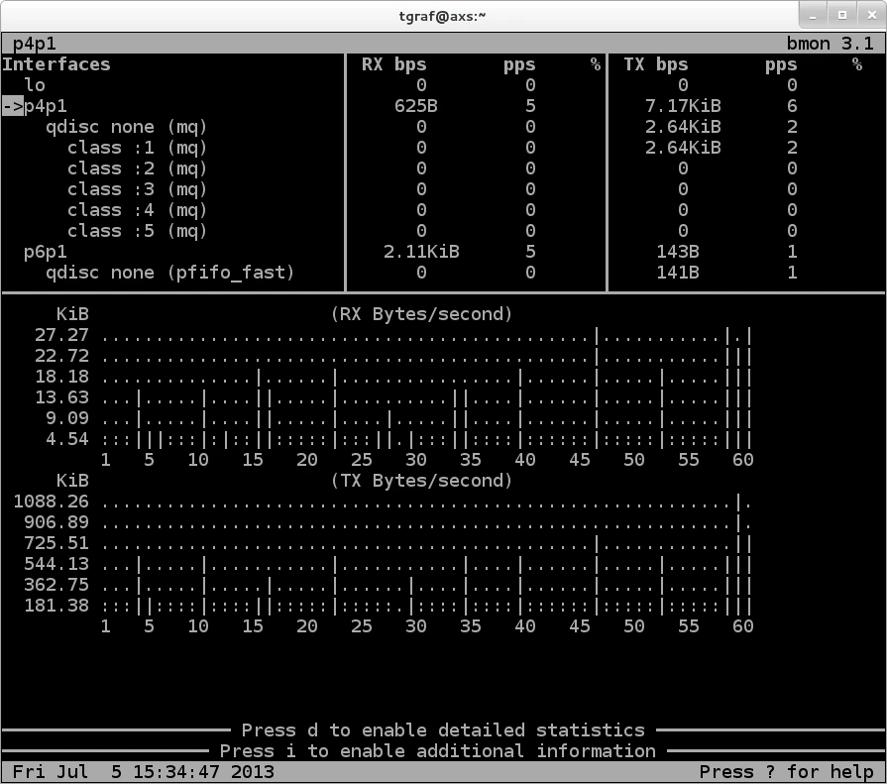The image size is (887, 784).
Task: Click the 625B RX value for p4p1
Action: (x=416, y=106)
